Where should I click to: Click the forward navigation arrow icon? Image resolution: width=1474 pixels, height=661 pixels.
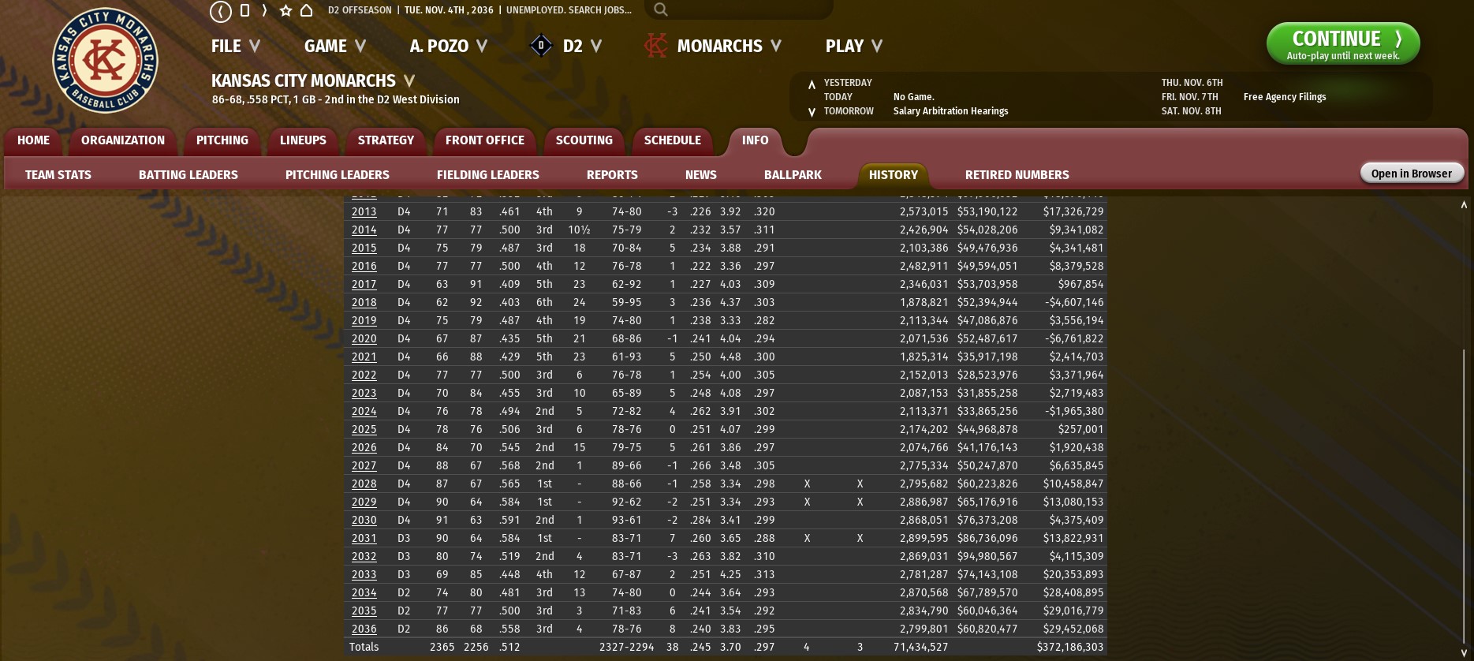point(264,10)
